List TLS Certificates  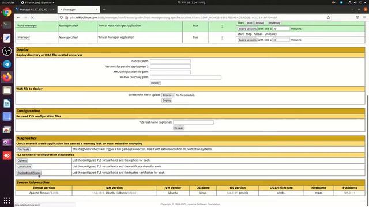coord(24,167)
